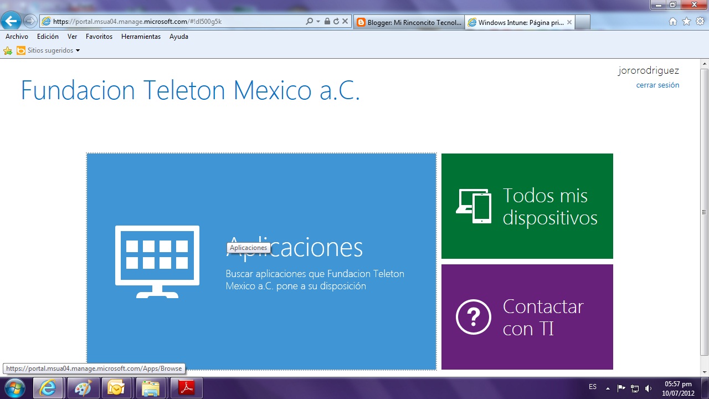Image resolution: width=709 pixels, height=399 pixels.
Task: Click the ES language indicator
Action: point(593,387)
